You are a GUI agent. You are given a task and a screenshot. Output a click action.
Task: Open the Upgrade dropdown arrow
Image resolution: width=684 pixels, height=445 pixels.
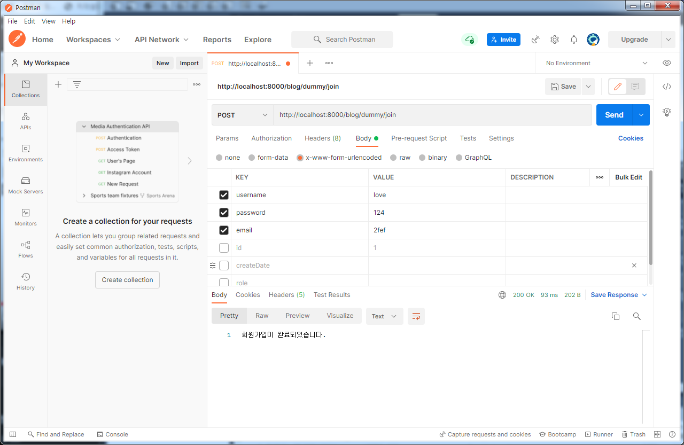coord(669,40)
